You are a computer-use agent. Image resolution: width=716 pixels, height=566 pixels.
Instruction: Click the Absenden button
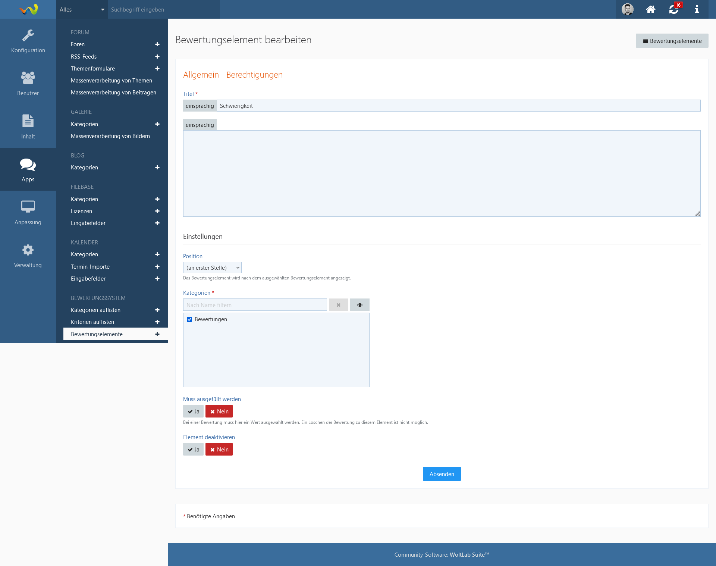442,474
